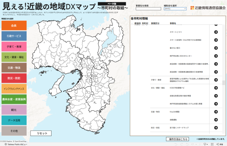Viewport: 227px width, 146px height.
Task: Filter by 会員 category
Action: click(x=14, y=26)
